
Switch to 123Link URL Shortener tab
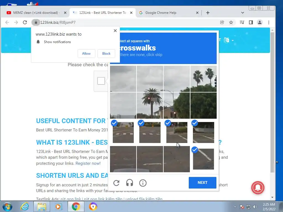point(102,13)
